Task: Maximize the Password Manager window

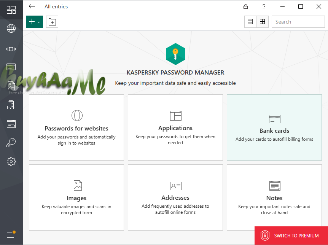Action: click(x=300, y=6)
